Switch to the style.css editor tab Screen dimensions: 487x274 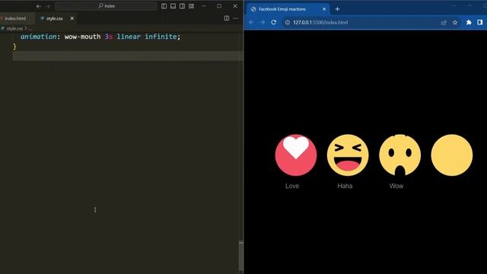click(54, 18)
